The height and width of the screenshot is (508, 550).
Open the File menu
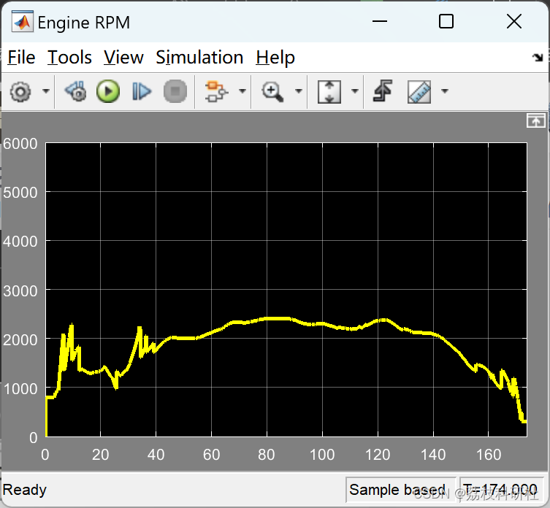coord(21,57)
